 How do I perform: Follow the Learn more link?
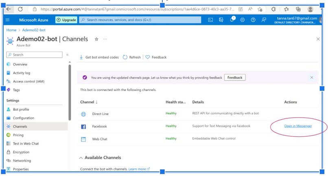coord(139,169)
